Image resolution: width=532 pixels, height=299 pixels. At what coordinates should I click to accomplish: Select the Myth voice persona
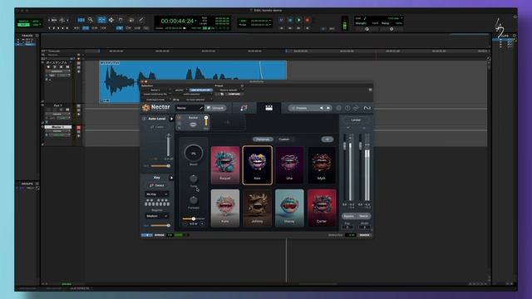[322, 165]
